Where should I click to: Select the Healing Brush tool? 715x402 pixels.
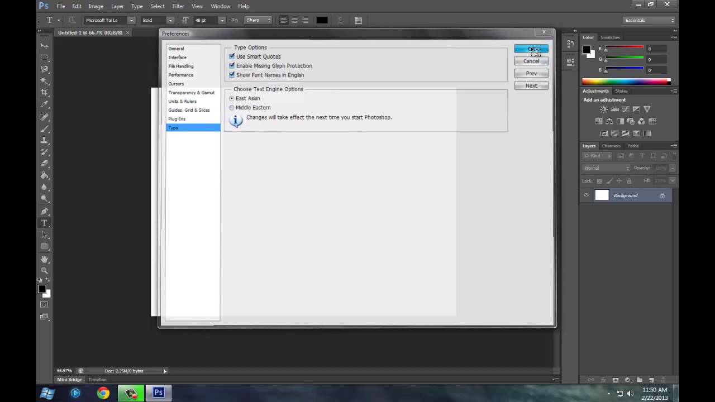pos(44,117)
